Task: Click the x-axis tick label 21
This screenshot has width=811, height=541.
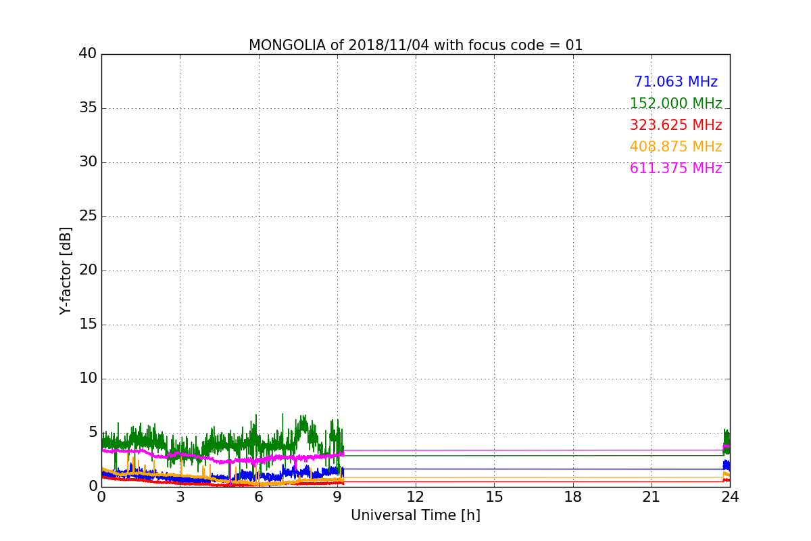Action: 652,496
